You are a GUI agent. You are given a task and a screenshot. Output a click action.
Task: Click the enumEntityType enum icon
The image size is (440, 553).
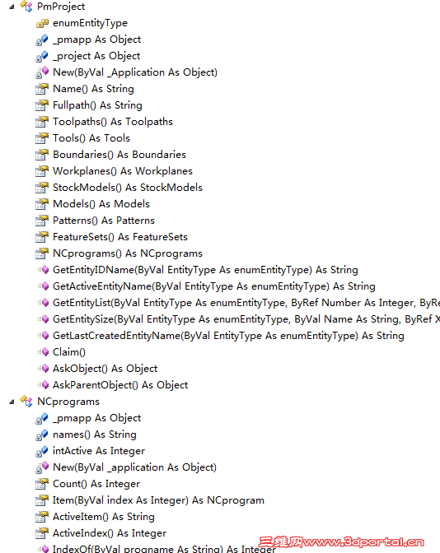pos(42,23)
